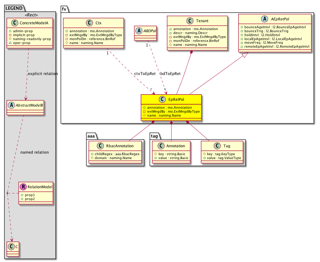Select the Tenant class circle icon

[189, 21]
